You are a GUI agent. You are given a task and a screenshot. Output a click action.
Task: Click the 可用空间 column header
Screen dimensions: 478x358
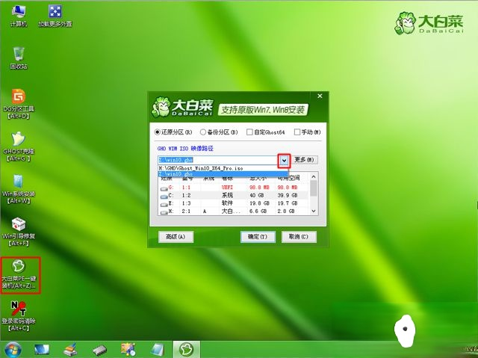[288, 178]
